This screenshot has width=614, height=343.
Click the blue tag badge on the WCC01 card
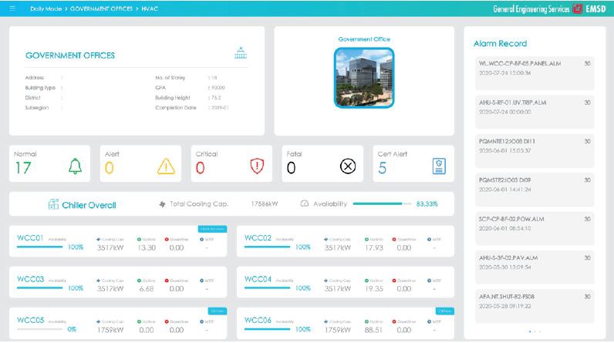pyautogui.click(x=212, y=229)
